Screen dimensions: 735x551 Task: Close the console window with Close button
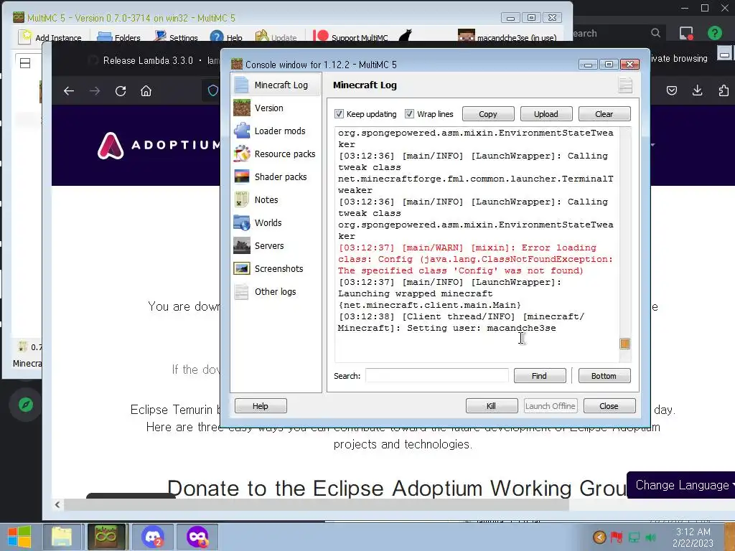(x=609, y=406)
